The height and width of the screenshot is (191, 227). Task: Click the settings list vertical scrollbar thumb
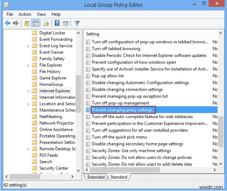[x=221, y=131]
